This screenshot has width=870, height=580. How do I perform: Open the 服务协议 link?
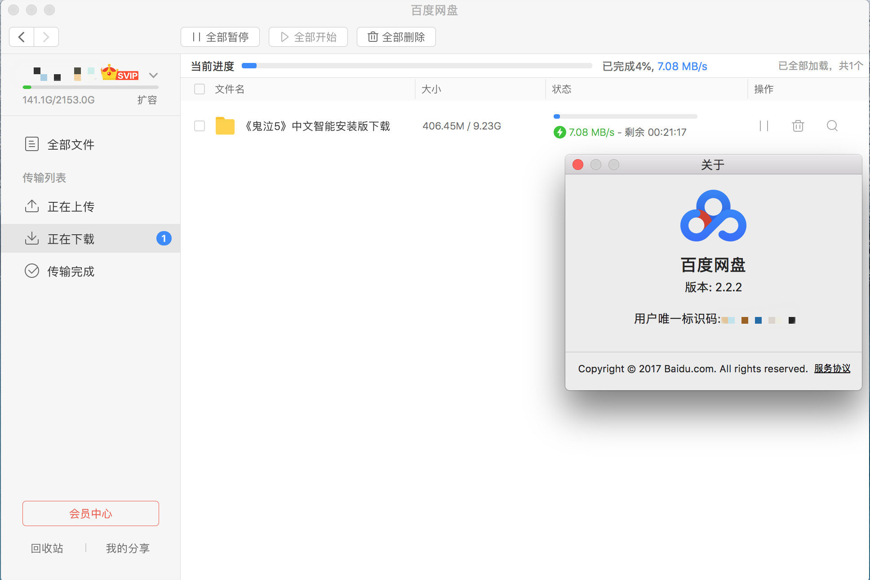(832, 369)
